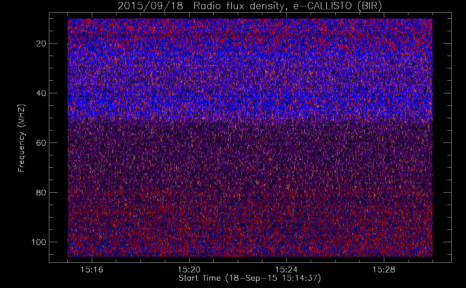Select the "Frequency (MHZ)" y-axis label
This screenshot has height=288, width=466.
[22, 138]
